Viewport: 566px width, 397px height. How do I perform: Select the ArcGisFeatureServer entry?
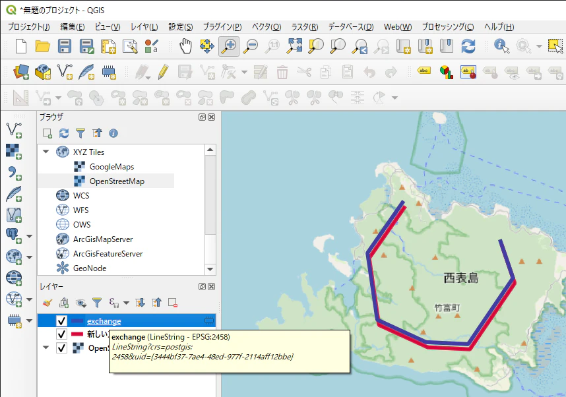108,254
